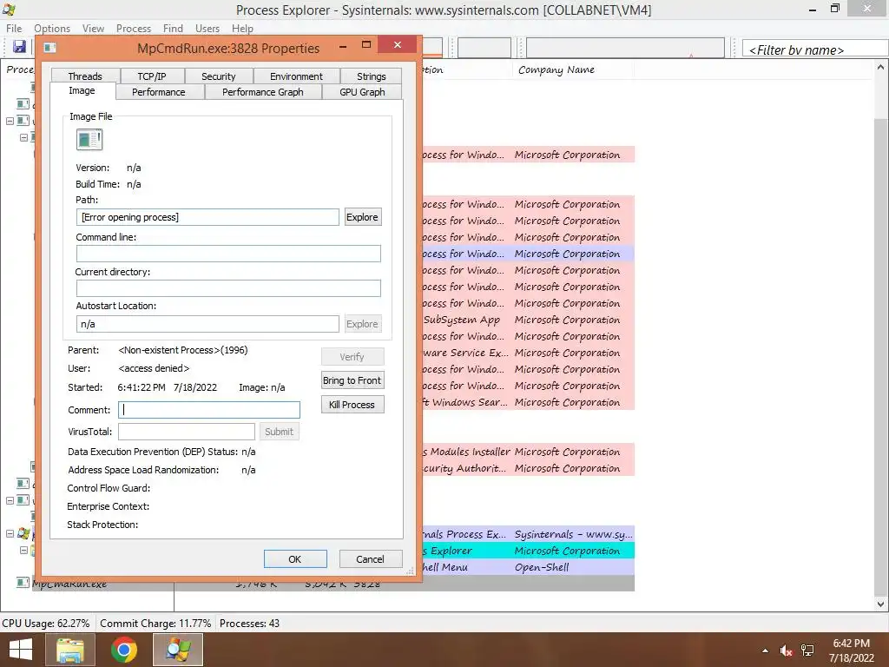Click the Kill Process button
Screen dimensions: 889x667
(352, 405)
